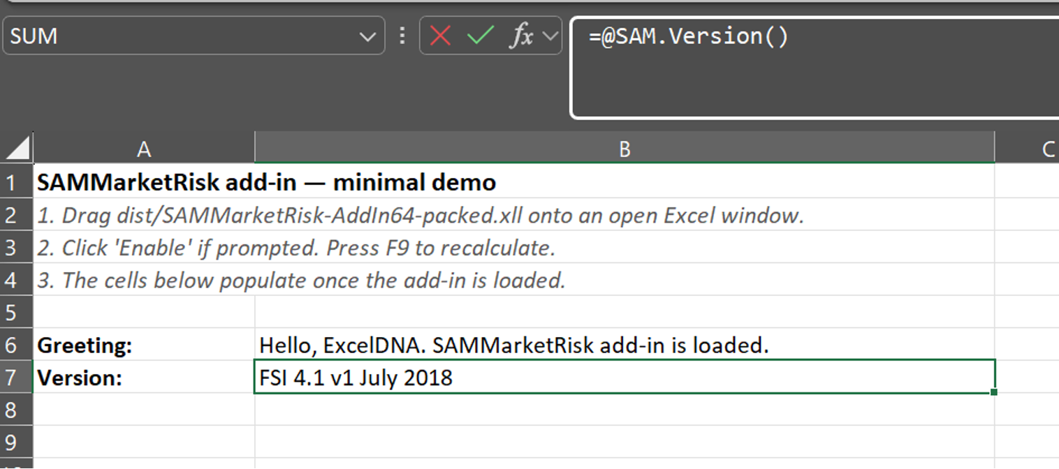Click the three-dot formula bar resize handle
Viewport: 1059px width, 469px height.
click(402, 36)
